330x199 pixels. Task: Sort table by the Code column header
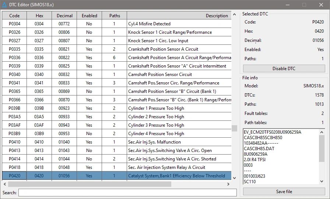tap(14, 16)
